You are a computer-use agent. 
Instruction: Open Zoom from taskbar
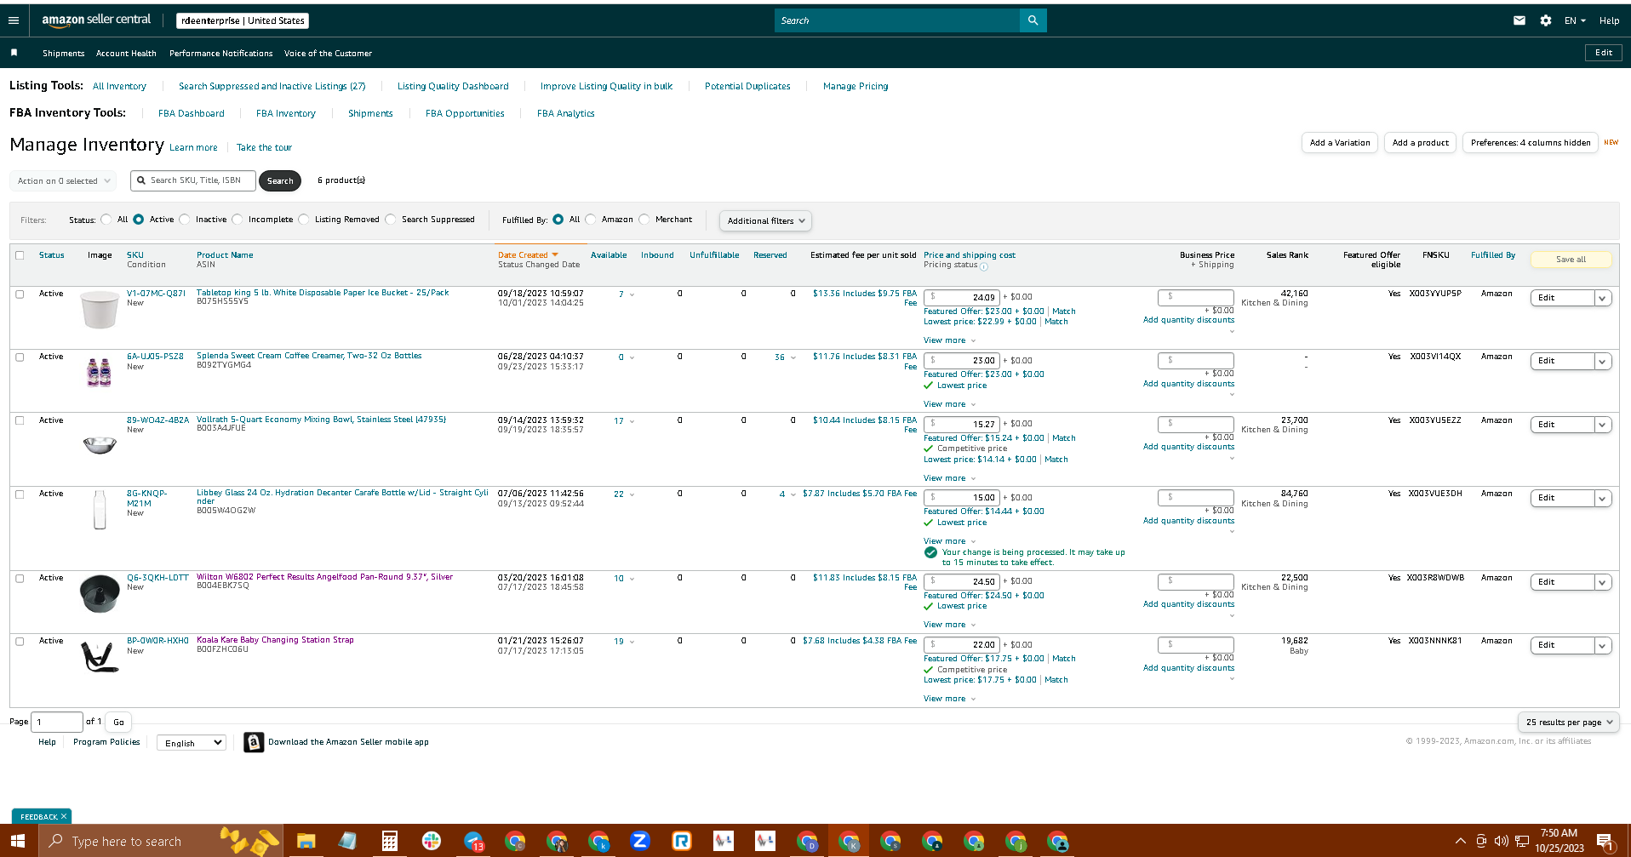[640, 841]
